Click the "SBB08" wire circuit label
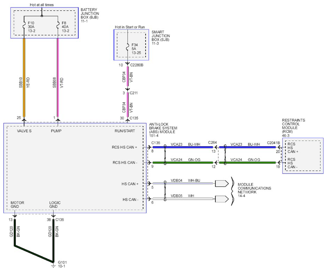The height and width of the screenshot is (271, 327). [55, 82]
